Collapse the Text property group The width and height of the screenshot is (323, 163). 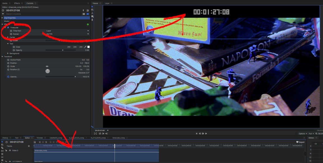click(x=8, y=44)
